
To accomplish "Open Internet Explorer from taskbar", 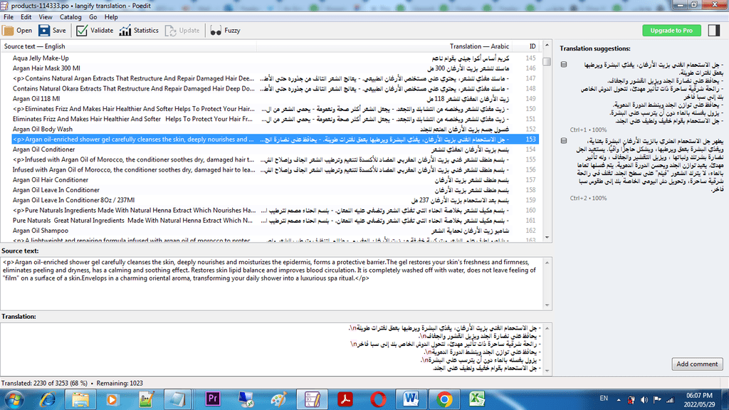I will click(48, 399).
